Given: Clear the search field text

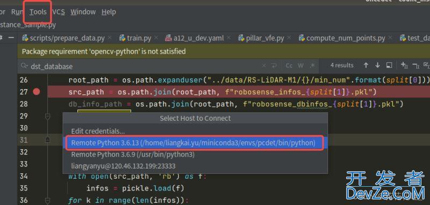Looking at the screenshot, I should point(264,65).
